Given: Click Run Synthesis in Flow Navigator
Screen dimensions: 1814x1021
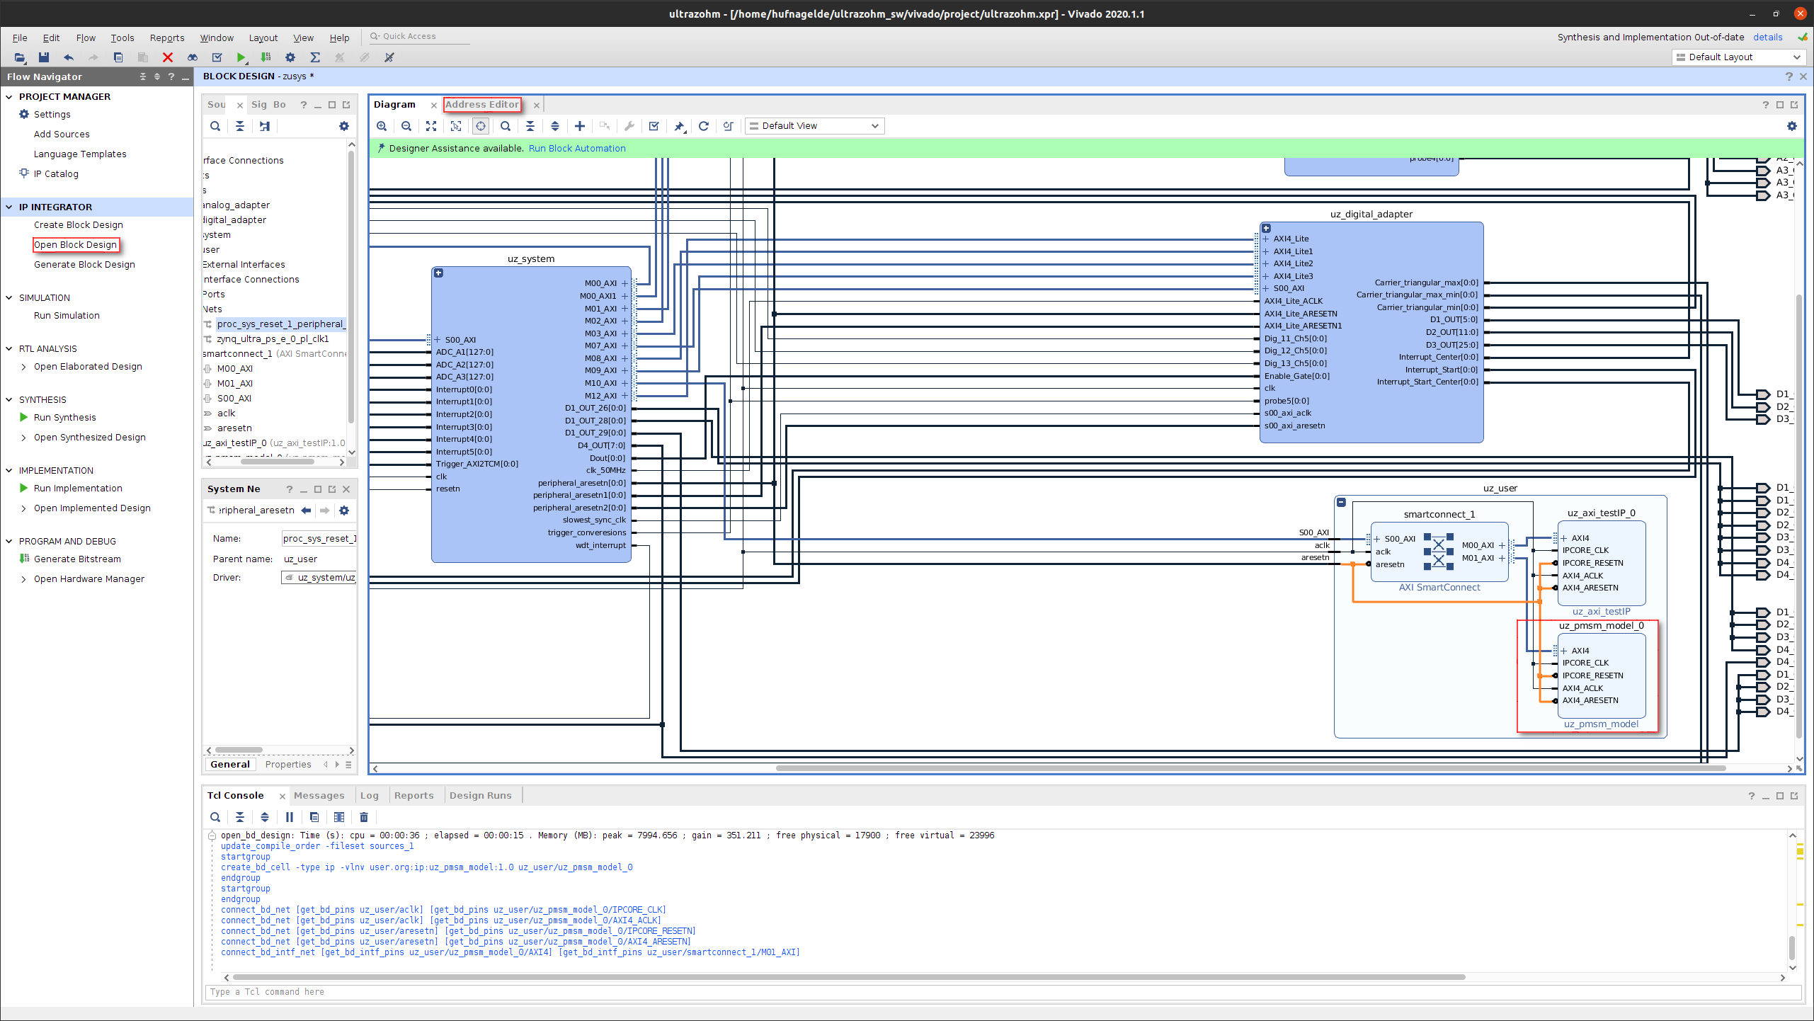Looking at the screenshot, I should pyautogui.click(x=65, y=416).
